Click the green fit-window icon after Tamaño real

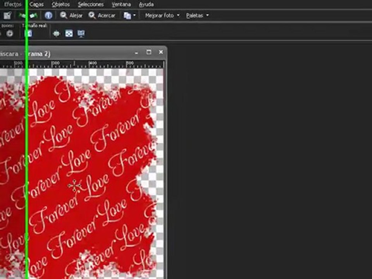click(56, 33)
